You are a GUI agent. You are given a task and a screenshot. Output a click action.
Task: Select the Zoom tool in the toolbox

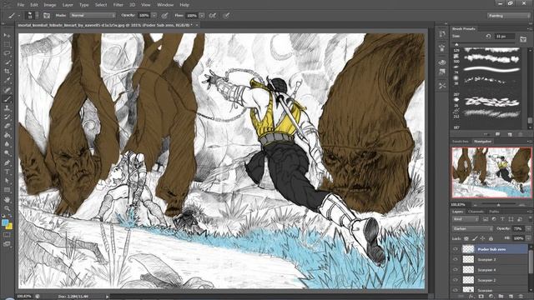click(x=7, y=208)
